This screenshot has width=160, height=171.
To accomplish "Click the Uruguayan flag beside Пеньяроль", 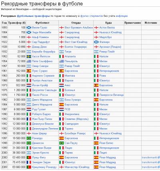I will [x=62, y=61].
